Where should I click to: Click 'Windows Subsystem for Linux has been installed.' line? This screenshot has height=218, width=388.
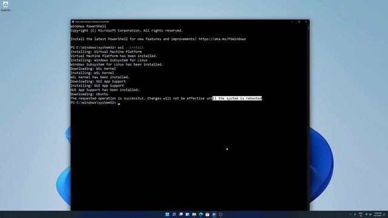[117, 64]
